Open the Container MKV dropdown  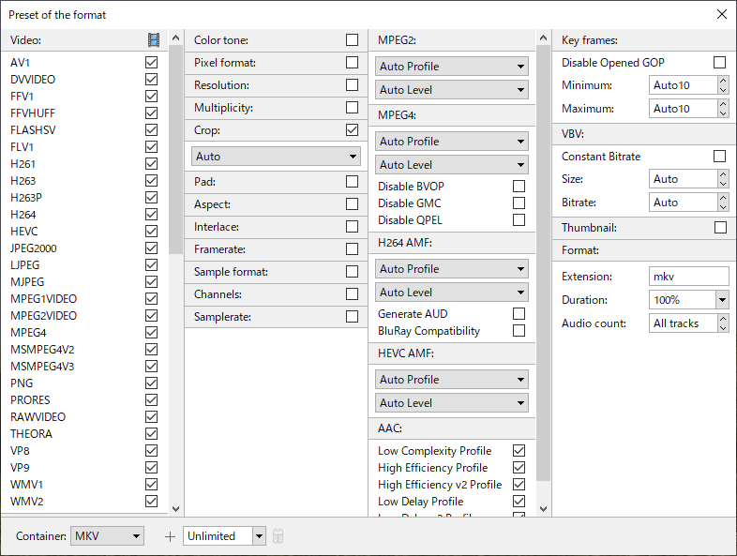coord(107,535)
